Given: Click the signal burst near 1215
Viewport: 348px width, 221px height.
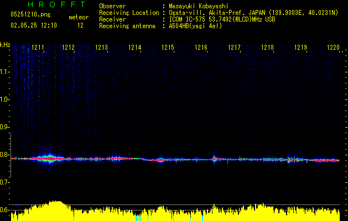Looking at the screenshot, I should pyautogui.click(x=160, y=160).
